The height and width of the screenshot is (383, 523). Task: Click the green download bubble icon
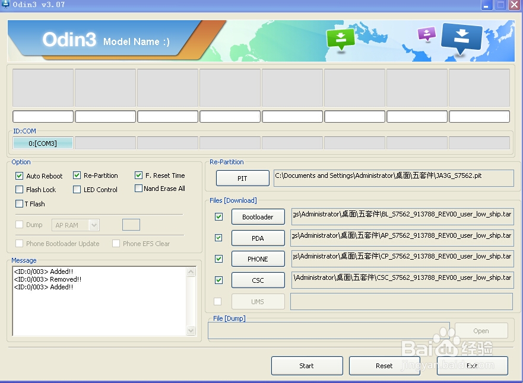[341, 39]
